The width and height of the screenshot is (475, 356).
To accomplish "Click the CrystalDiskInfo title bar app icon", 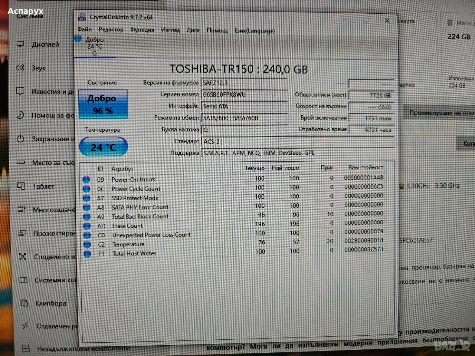I will coord(82,17).
